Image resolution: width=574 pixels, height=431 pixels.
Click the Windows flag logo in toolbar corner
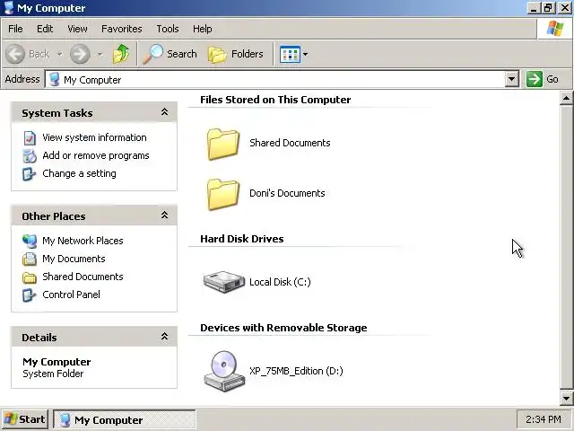pos(555,29)
